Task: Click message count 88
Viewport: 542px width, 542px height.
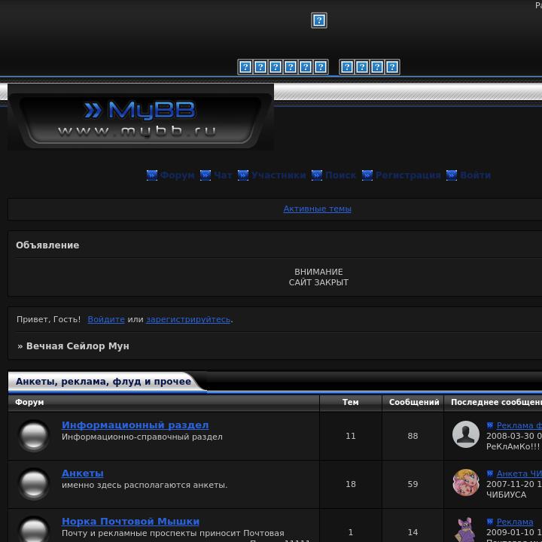Action: coord(413,436)
